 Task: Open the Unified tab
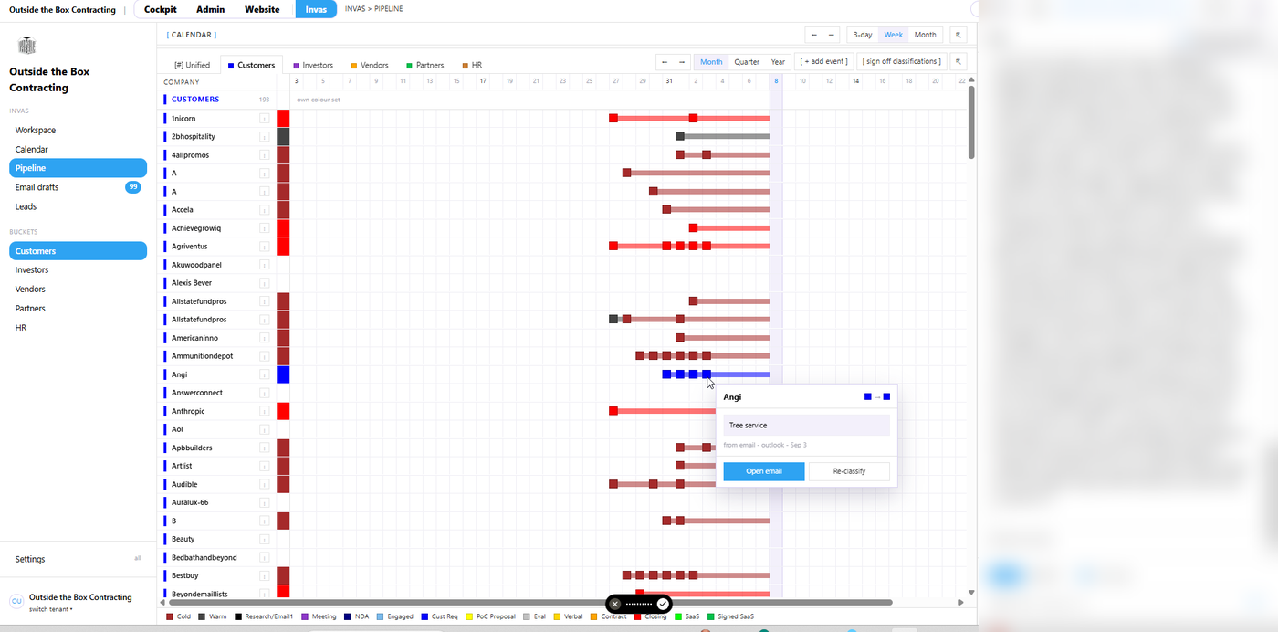coord(192,65)
